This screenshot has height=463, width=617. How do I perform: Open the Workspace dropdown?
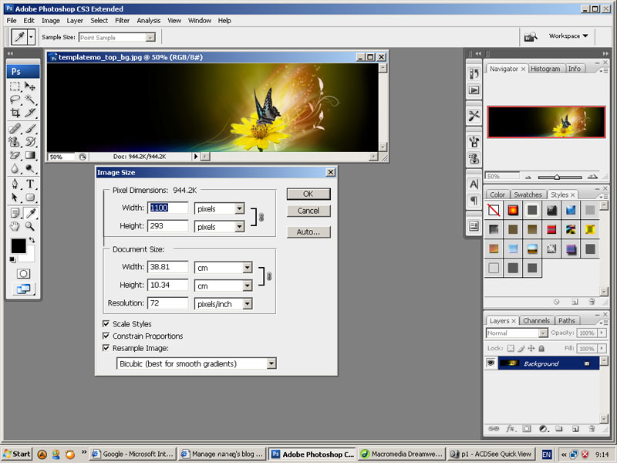click(568, 35)
